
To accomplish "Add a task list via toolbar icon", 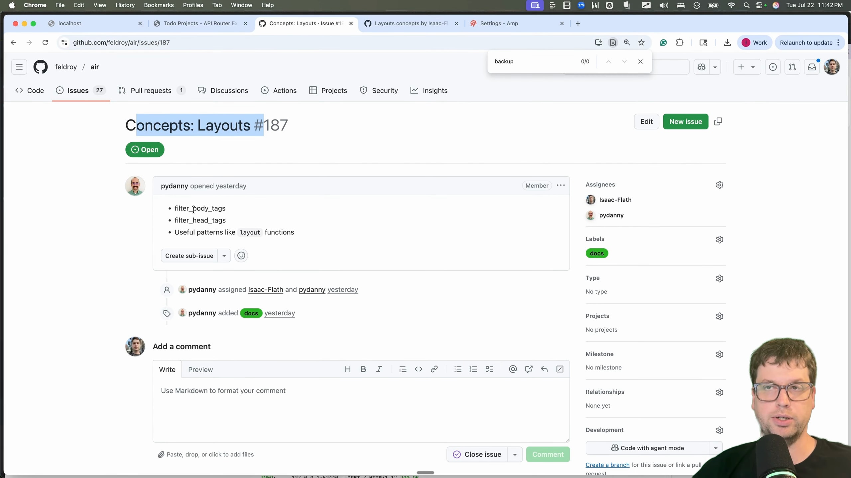I will pos(489,369).
